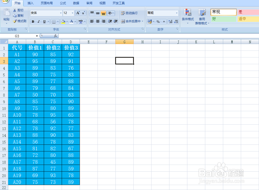Viewport: 259px width, 190px height.
Task: Click the borders icon
Action: [54, 21]
